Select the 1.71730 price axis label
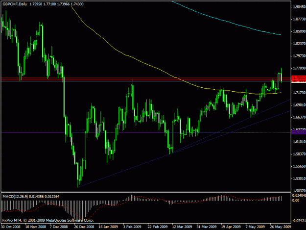Screen dimensions: 306x230 pyautogui.click(x=299, y=93)
